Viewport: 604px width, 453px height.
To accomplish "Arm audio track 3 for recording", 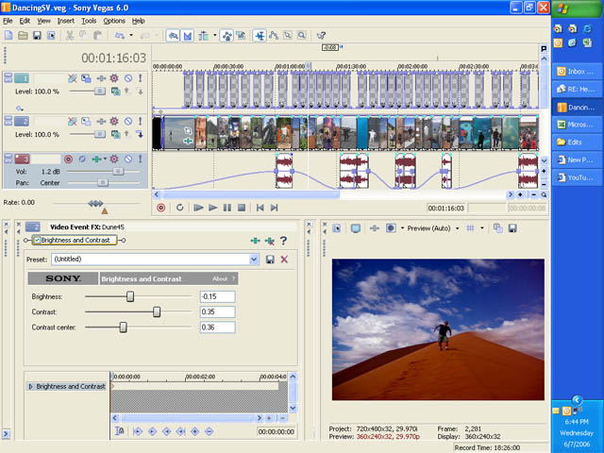I will click(x=68, y=159).
